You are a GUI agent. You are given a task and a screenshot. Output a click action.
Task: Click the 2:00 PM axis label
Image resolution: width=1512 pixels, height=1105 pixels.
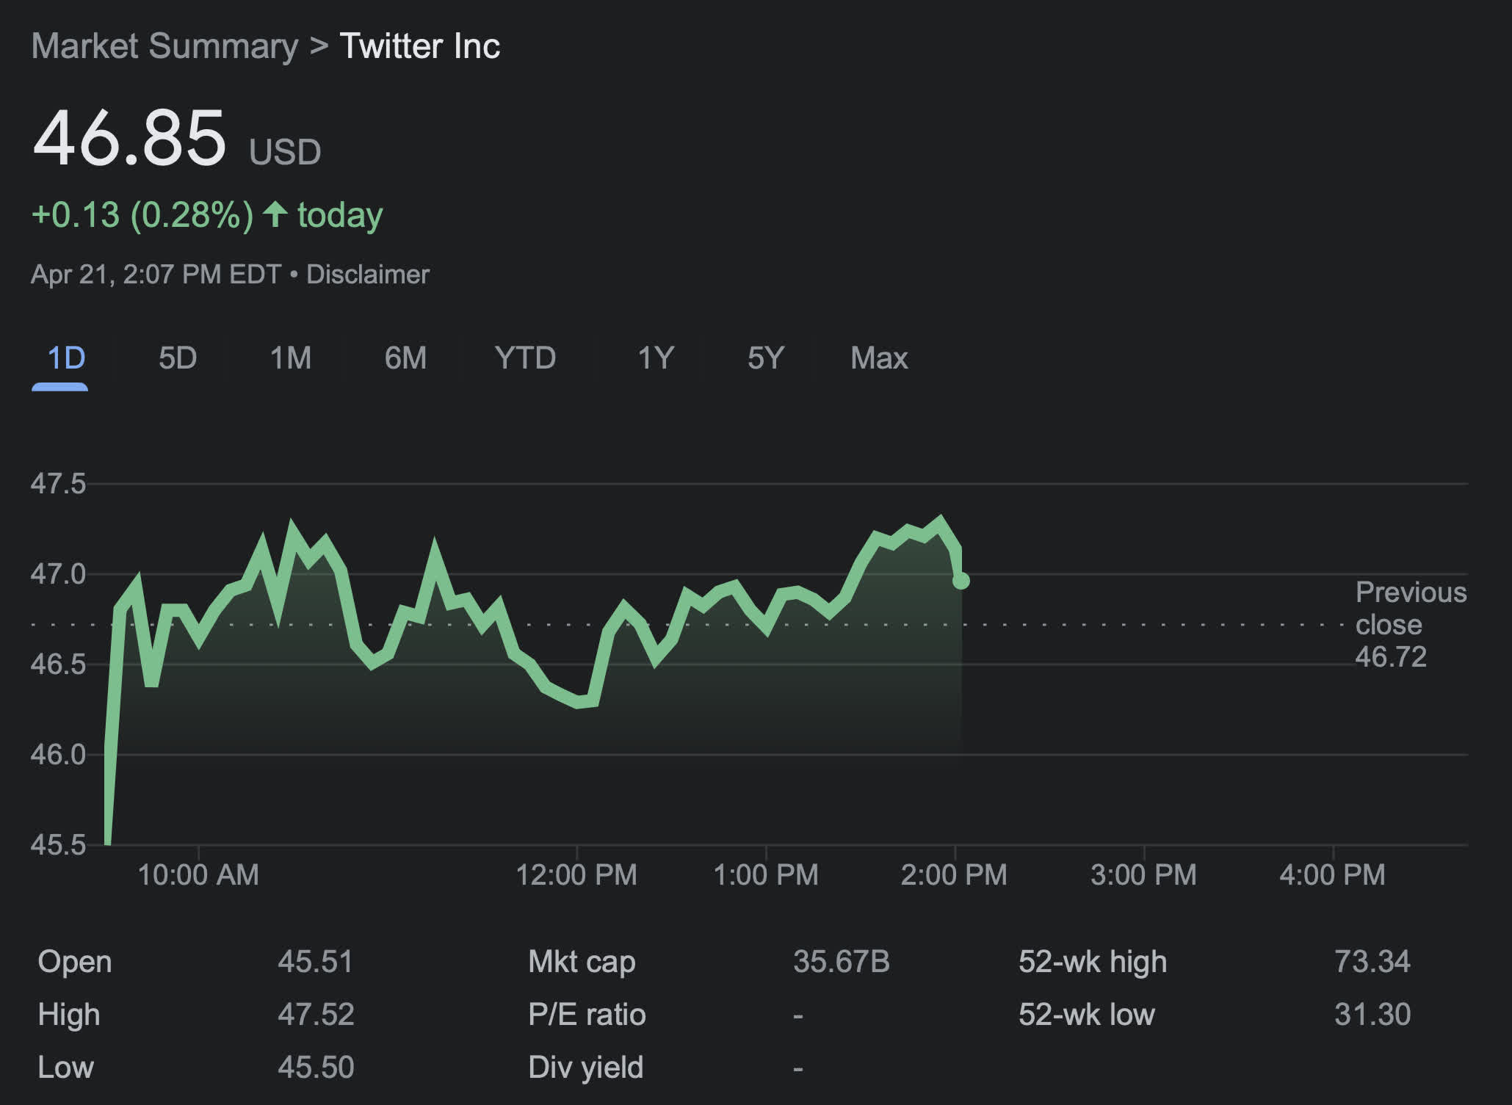pyautogui.click(x=954, y=875)
